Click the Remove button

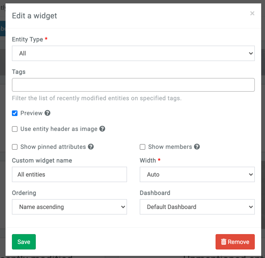[235, 242]
